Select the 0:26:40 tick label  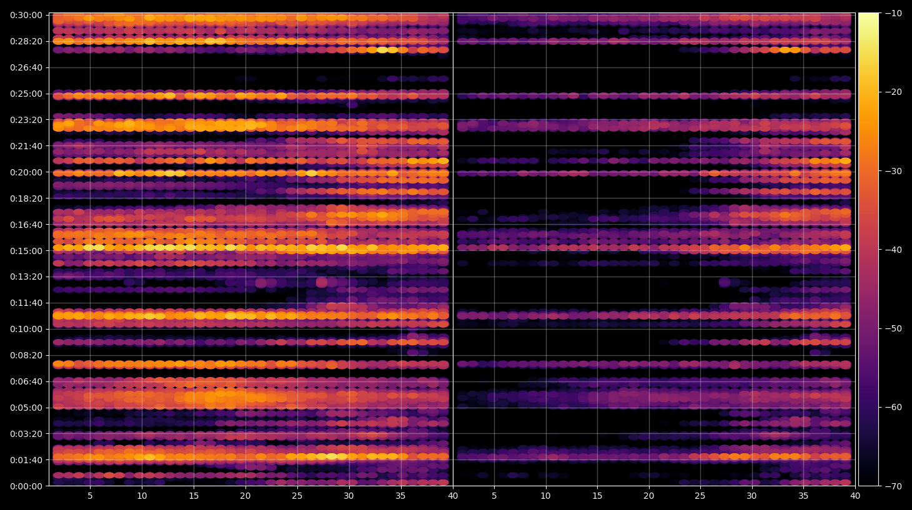pos(26,67)
